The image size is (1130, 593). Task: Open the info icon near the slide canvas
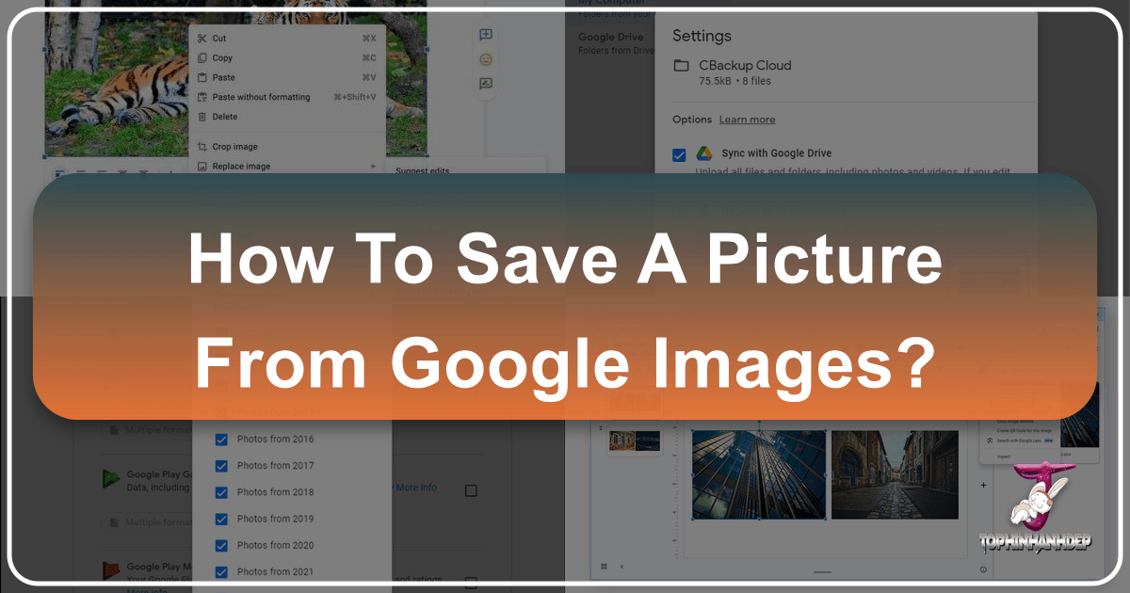tap(983, 569)
